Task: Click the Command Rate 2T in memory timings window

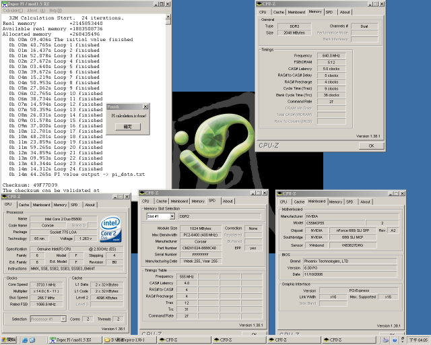Action: pyautogui.click(x=331, y=102)
